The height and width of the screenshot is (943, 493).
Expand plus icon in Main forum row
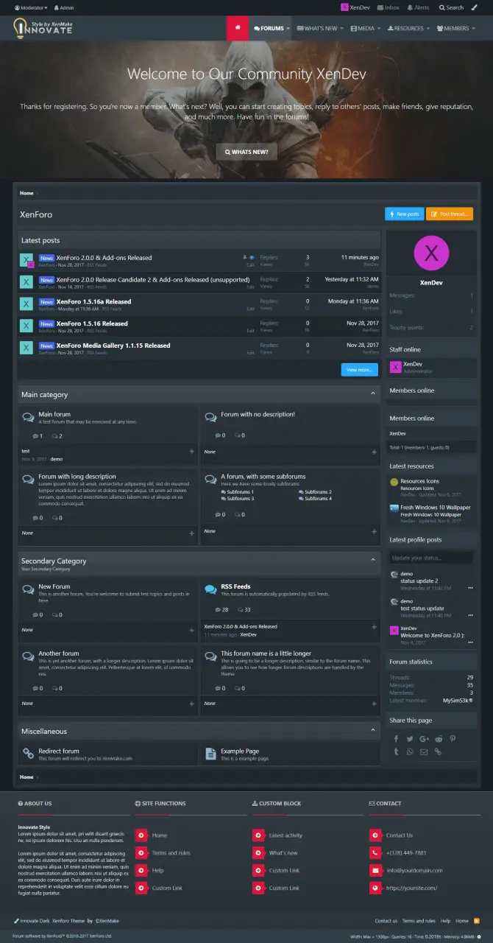(x=191, y=452)
